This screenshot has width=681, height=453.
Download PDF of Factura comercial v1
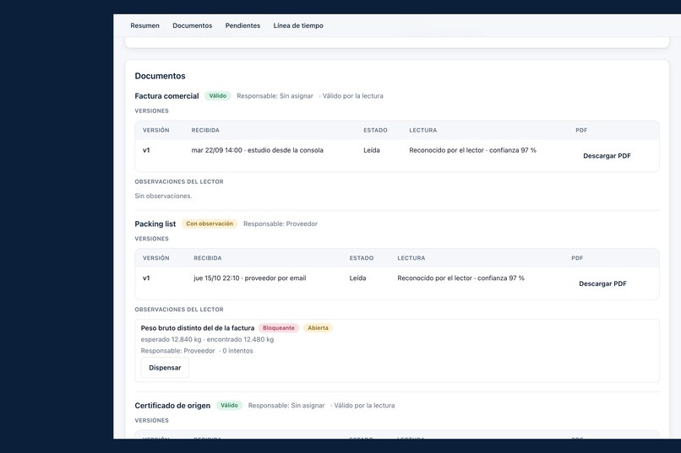(607, 155)
